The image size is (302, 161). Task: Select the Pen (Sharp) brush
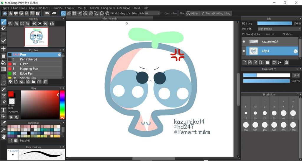(x=35, y=59)
